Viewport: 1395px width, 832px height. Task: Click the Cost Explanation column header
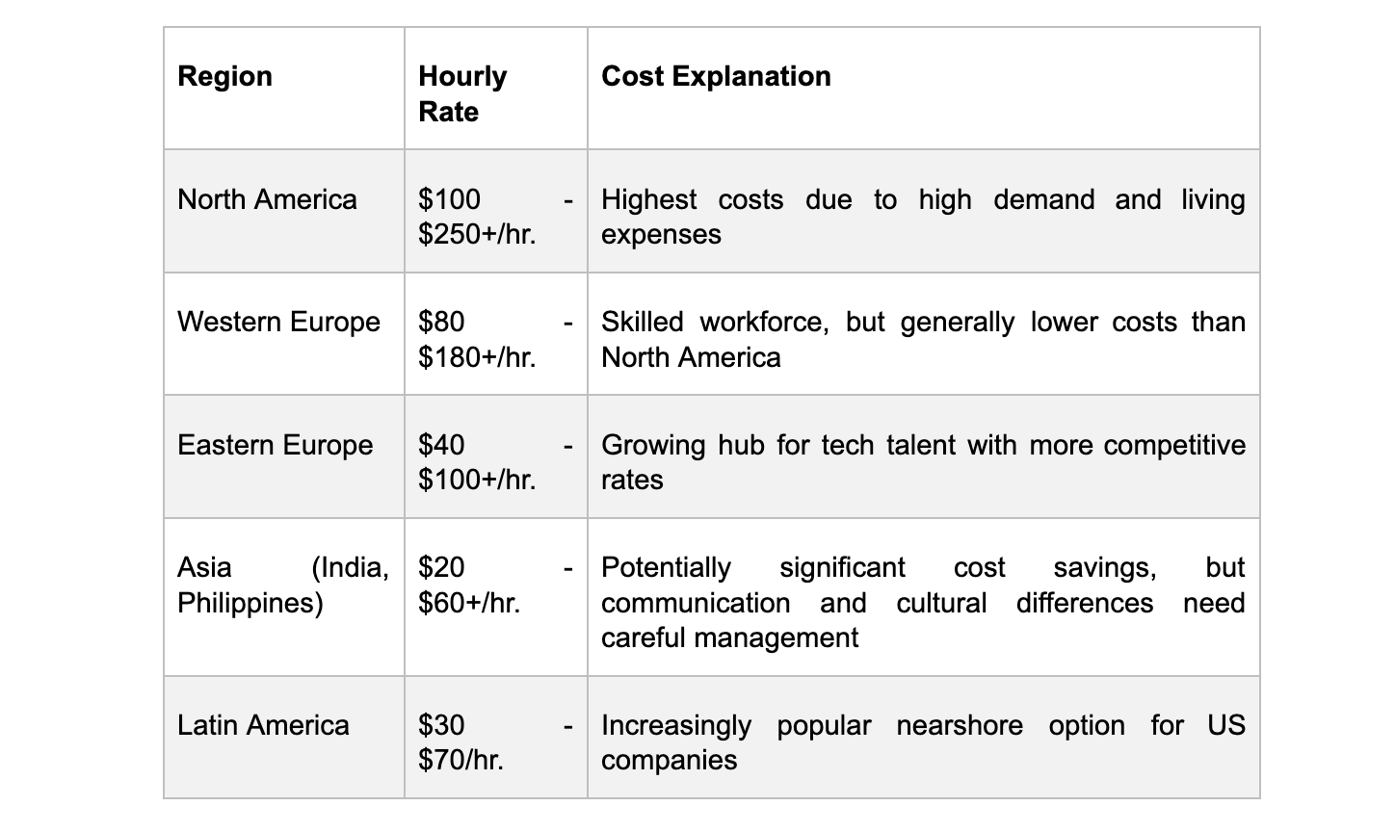pos(716,77)
